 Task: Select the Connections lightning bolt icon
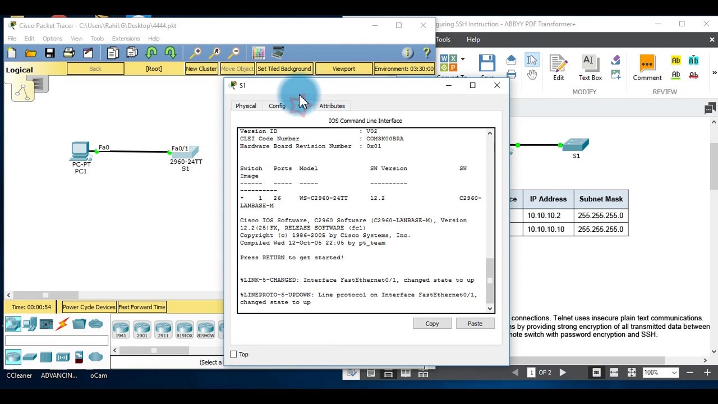click(63, 324)
